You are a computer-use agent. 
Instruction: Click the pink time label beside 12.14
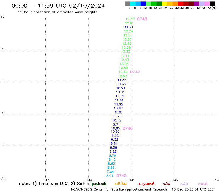click(x=135, y=72)
